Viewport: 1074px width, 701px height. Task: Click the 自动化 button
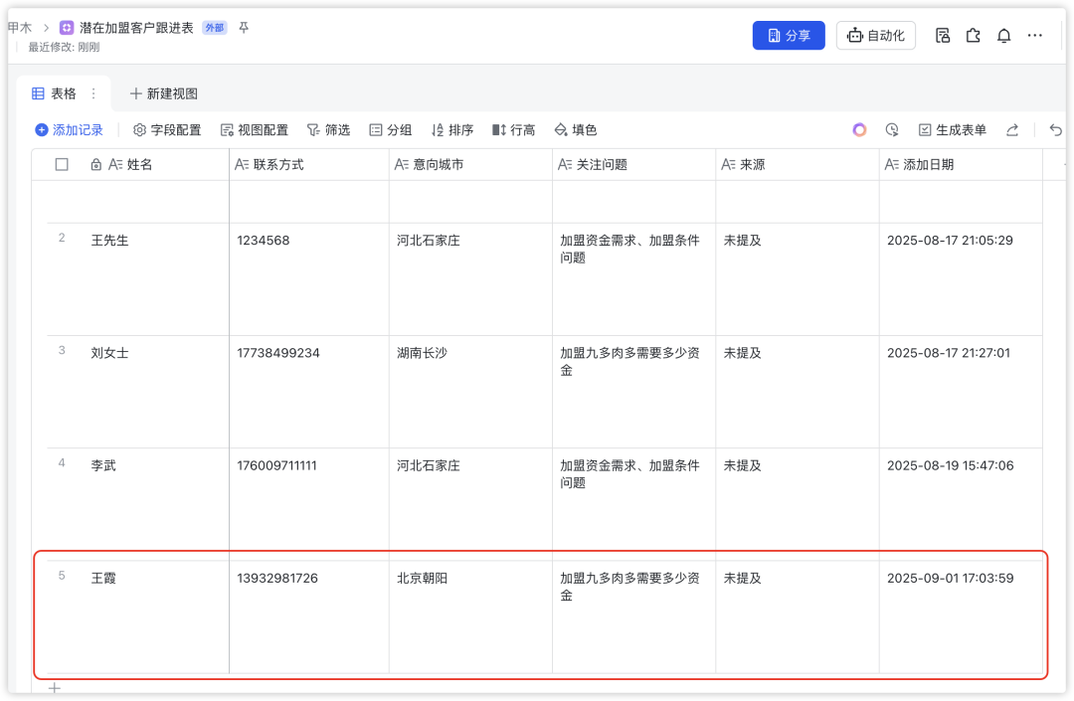pyautogui.click(x=875, y=36)
